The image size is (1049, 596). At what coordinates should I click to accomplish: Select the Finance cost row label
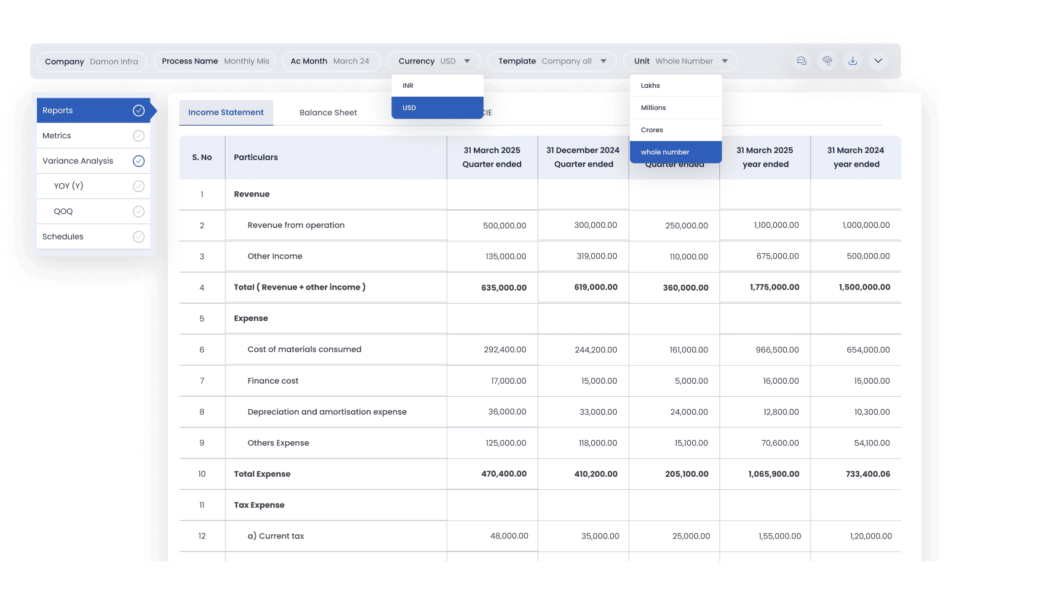[273, 381]
